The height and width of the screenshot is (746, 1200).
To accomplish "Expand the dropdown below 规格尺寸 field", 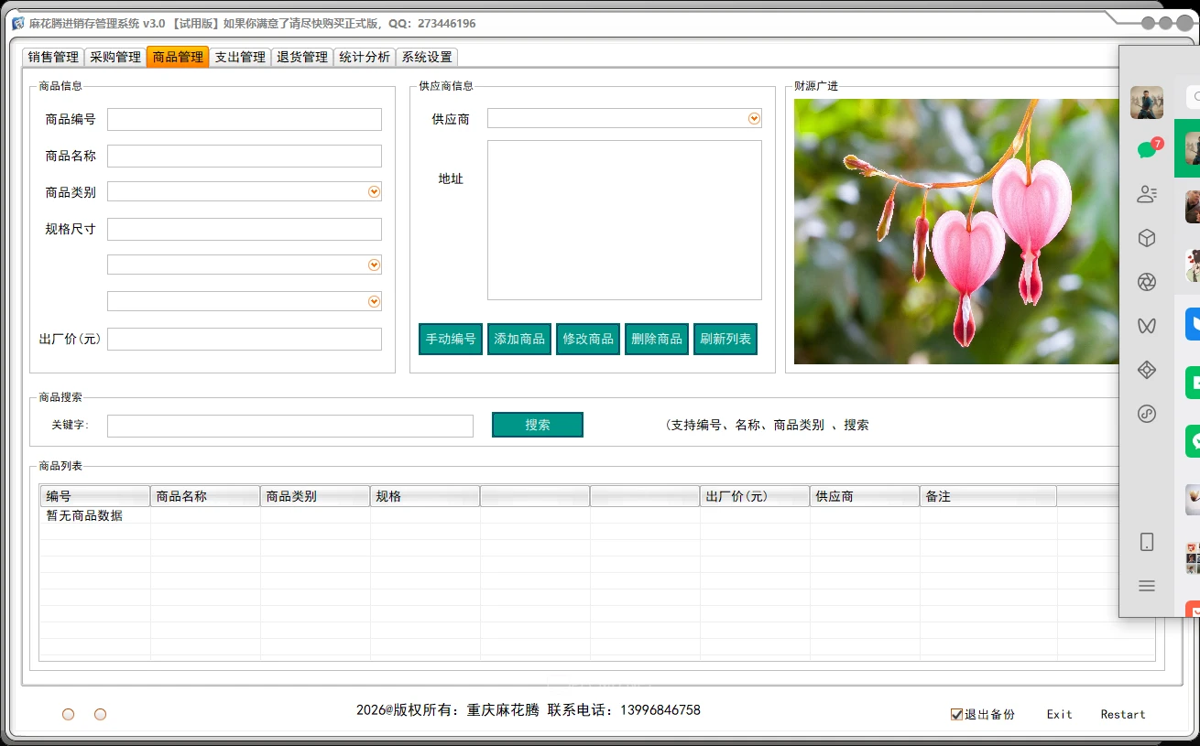I will point(373,264).
